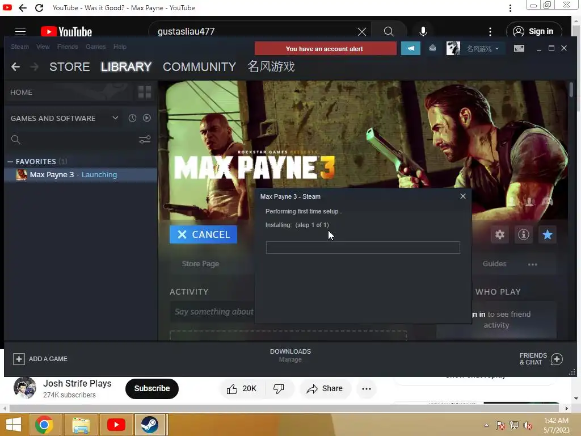Switch to collections grid view

pyautogui.click(x=145, y=92)
